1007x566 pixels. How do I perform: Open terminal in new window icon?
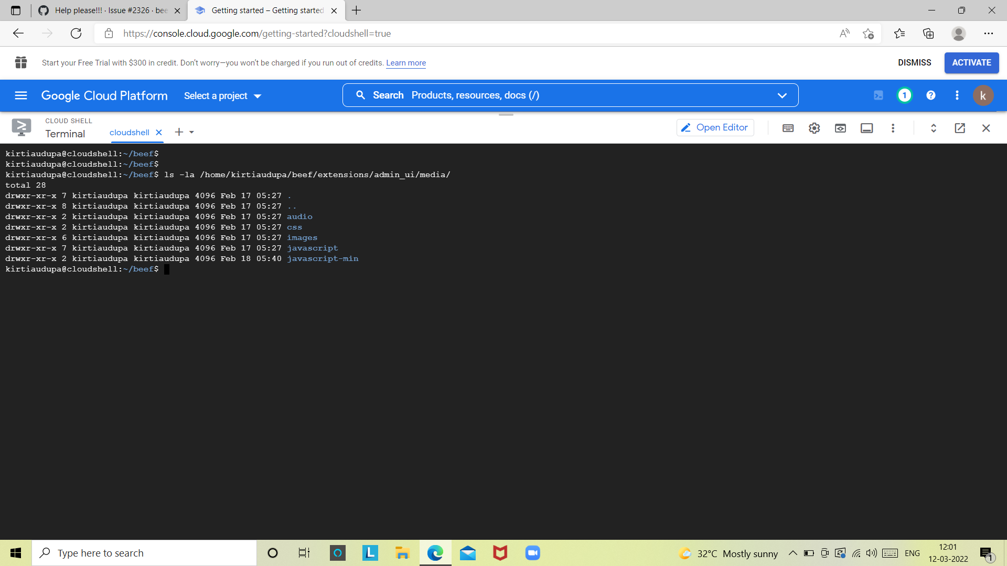pyautogui.click(x=960, y=128)
